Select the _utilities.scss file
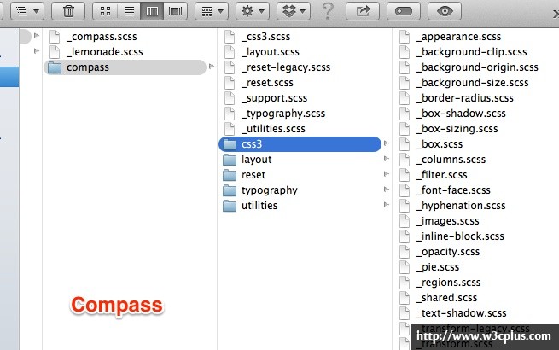 click(x=273, y=128)
